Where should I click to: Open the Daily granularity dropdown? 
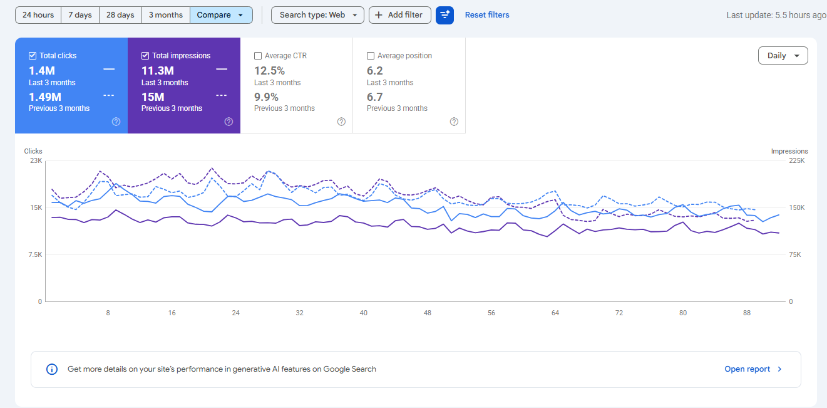pos(783,56)
